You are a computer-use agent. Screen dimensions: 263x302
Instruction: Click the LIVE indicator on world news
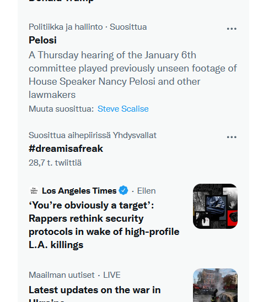tap(112, 275)
